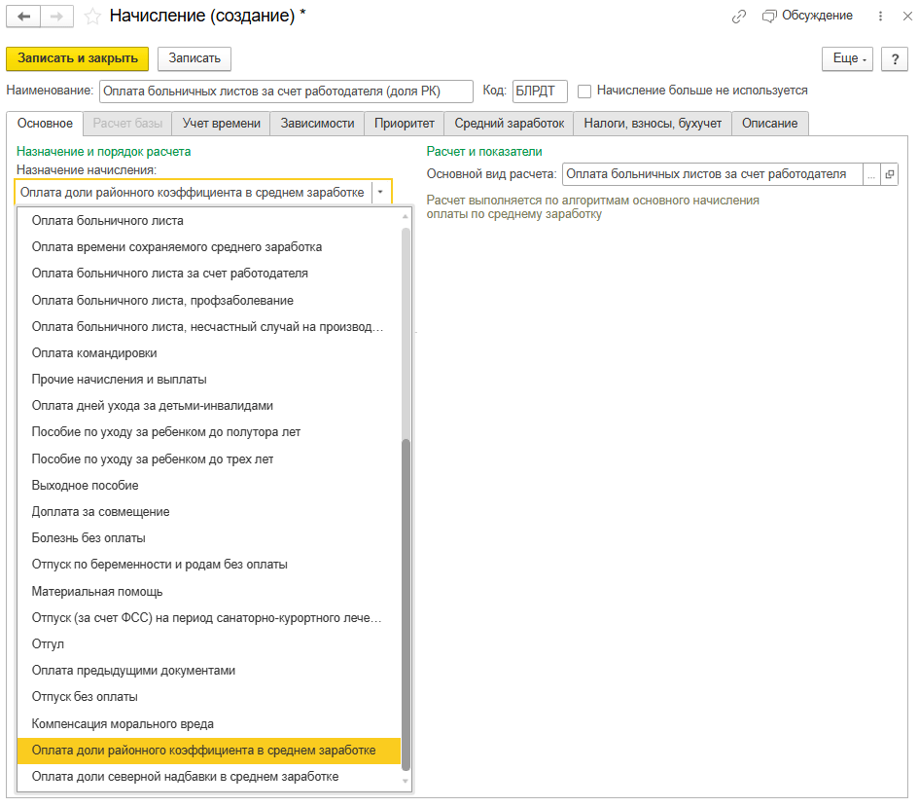Open the Налоги, взносы, бухучет tab
The image size is (919, 807).
(653, 124)
